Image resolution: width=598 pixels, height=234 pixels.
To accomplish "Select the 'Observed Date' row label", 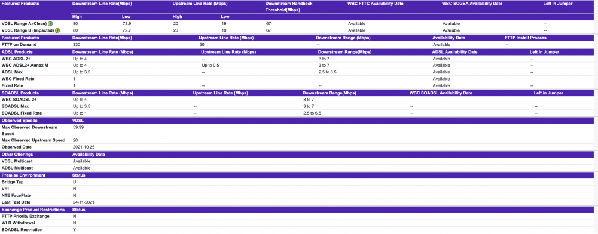I will (x=17, y=147).
